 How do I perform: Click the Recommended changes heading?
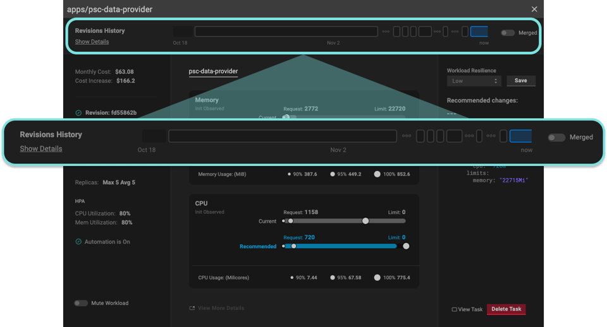click(482, 100)
